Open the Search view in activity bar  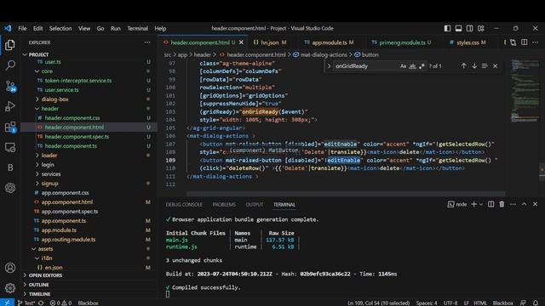point(10,65)
